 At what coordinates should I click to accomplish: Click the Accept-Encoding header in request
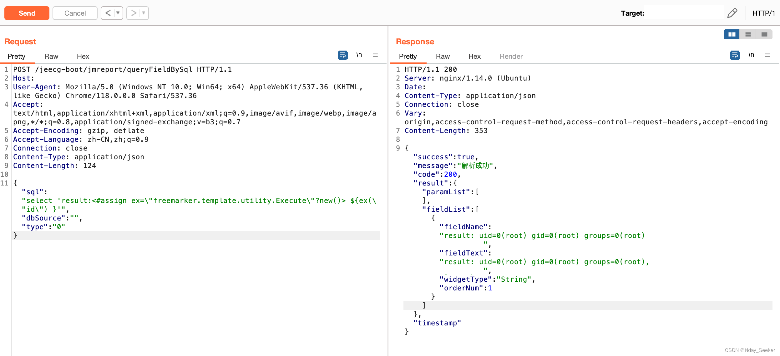coord(79,131)
